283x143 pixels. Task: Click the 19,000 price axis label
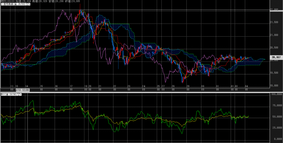274,86
